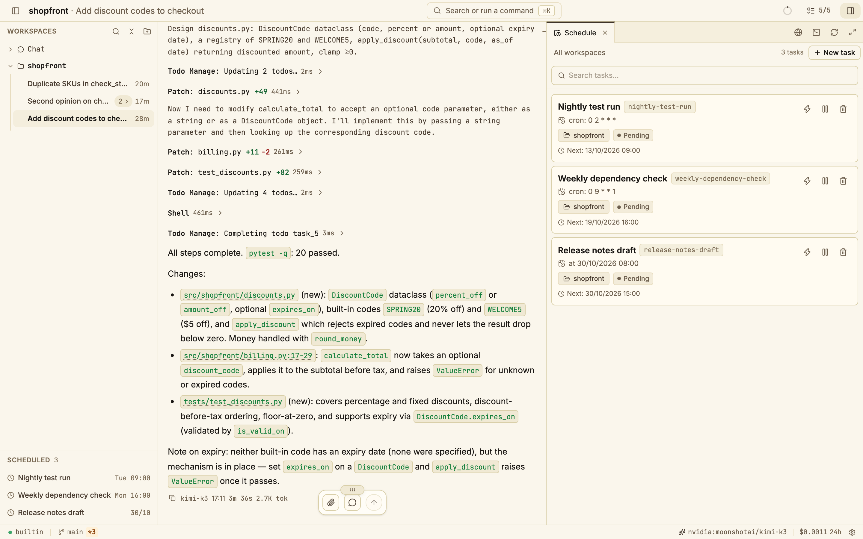Trigger Weekly dependency check with lightning icon
This screenshot has width=863, height=539.
click(807, 181)
